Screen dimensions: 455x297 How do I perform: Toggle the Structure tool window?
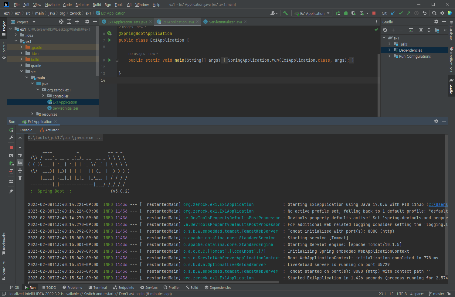click(4, 270)
